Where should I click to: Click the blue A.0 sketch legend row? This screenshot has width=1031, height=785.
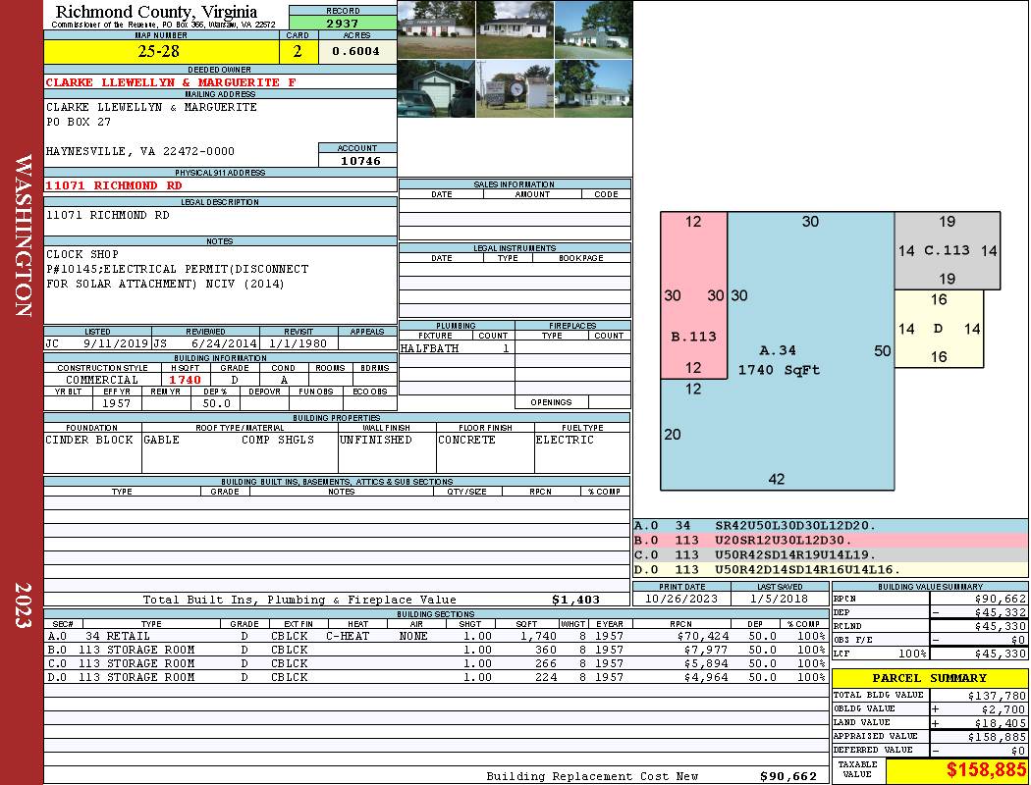pyautogui.click(x=831, y=526)
